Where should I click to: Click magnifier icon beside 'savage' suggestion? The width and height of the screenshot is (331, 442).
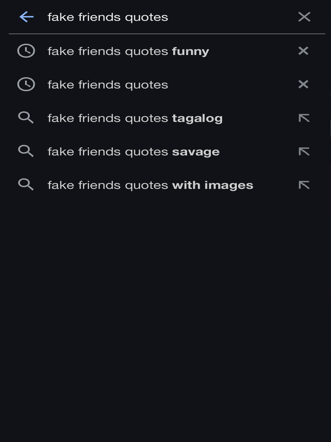pyautogui.click(x=26, y=152)
